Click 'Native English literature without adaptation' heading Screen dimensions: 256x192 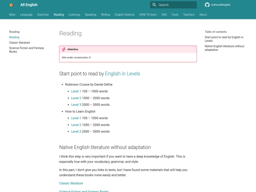105,147
